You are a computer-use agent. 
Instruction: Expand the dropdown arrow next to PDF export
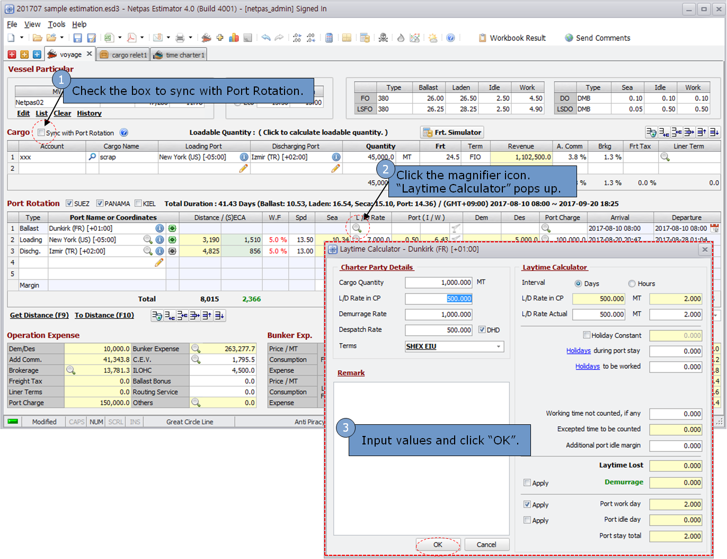(x=142, y=38)
